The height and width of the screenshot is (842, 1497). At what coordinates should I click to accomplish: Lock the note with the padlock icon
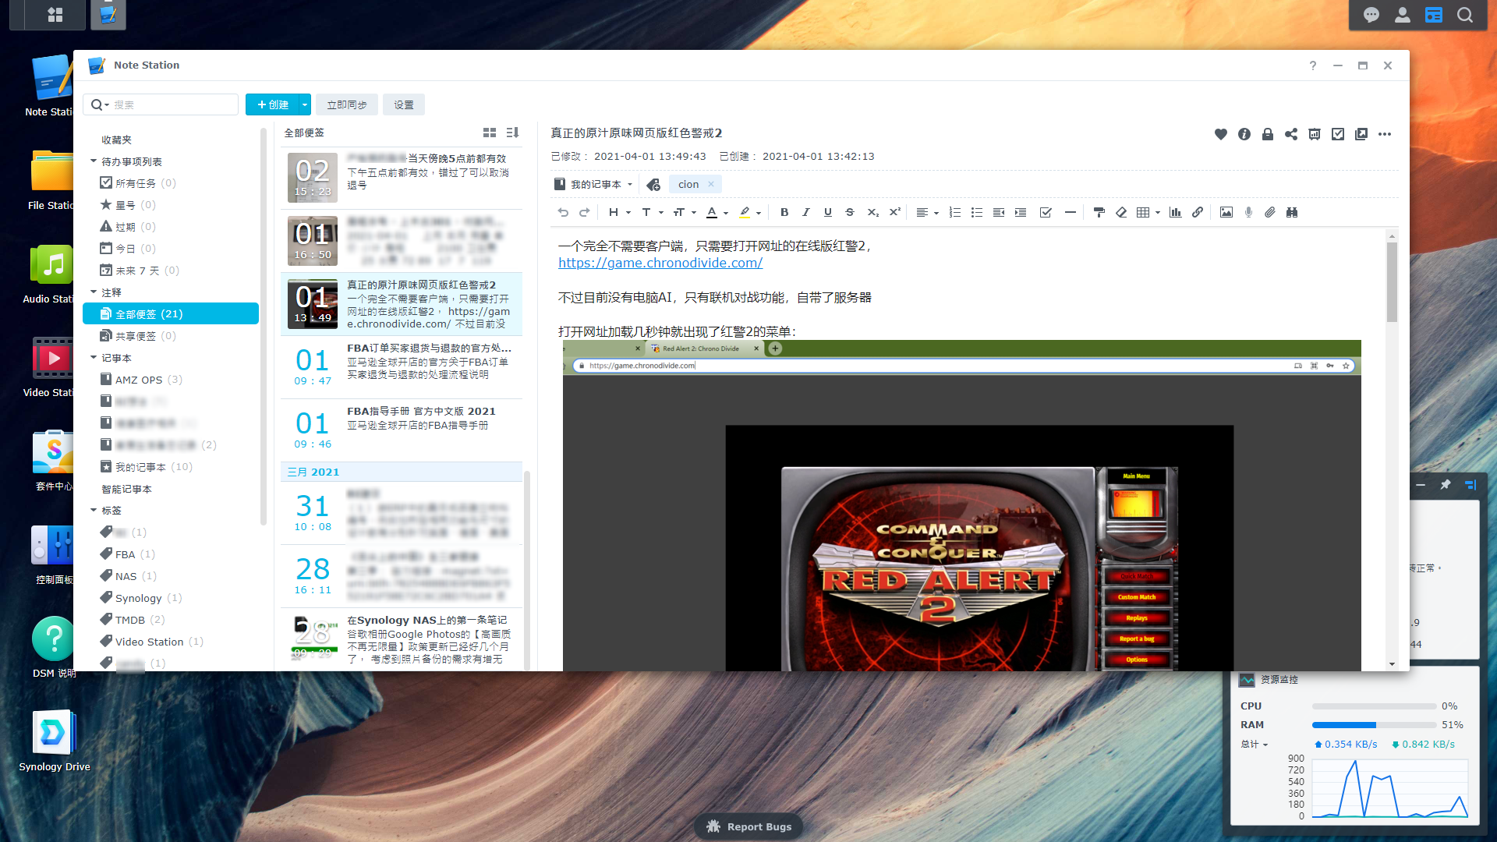[x=1267, y=134]
